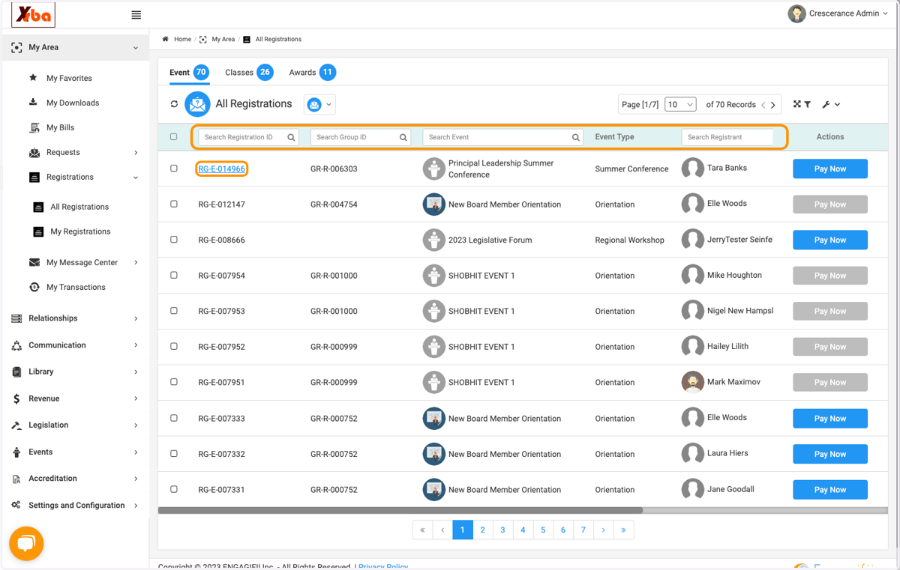
Task: Click the Legislation gavel icon
Action: [16, 425]
